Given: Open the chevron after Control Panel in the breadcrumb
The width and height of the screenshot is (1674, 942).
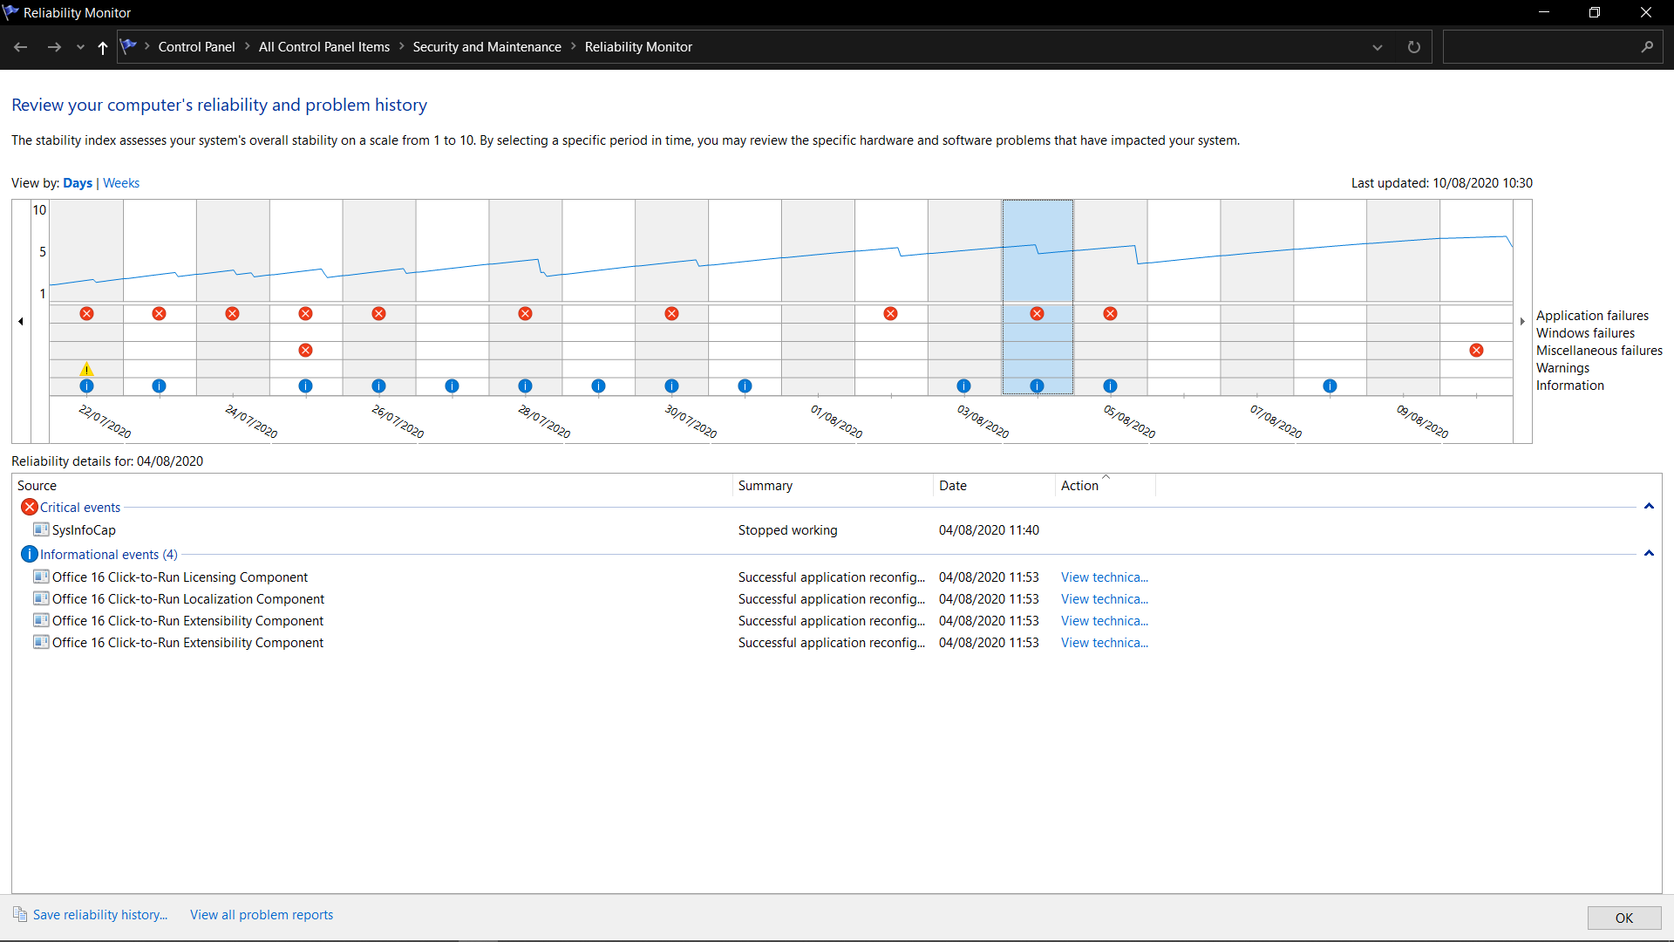Looking at the screenshot, I should (x=248, y=47).
